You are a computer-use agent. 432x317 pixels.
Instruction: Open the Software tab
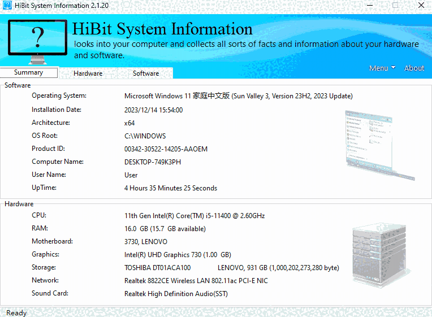pos(146,73)
